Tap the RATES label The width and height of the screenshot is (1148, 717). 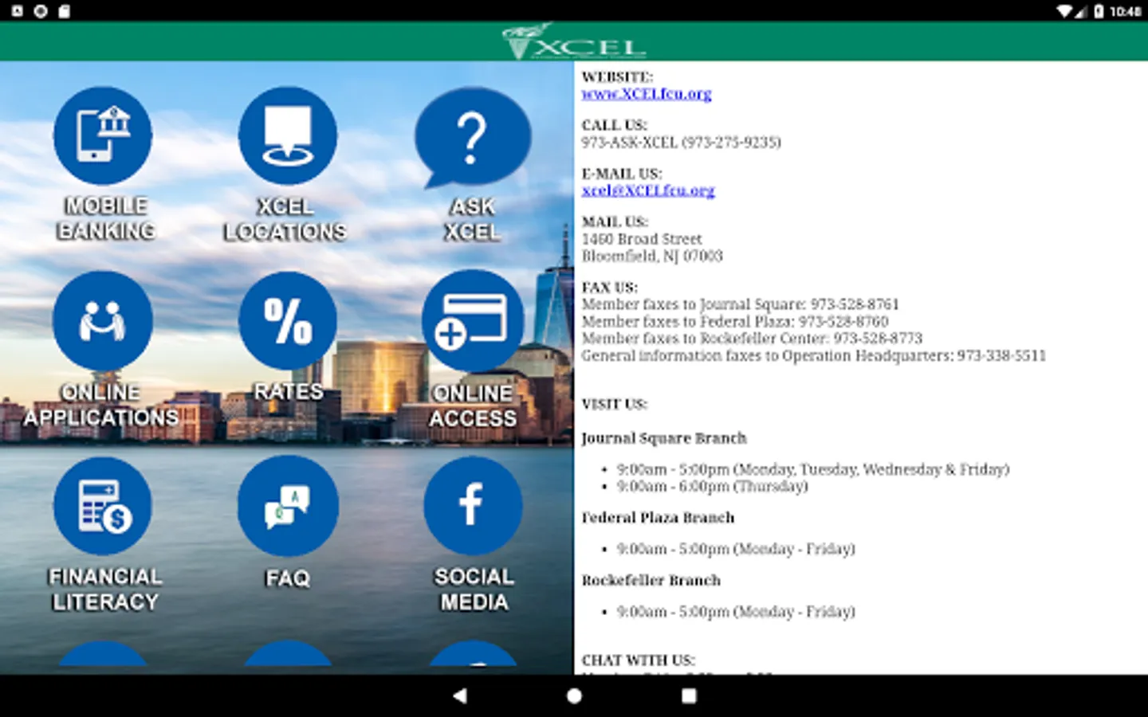(x=289, y=392)
